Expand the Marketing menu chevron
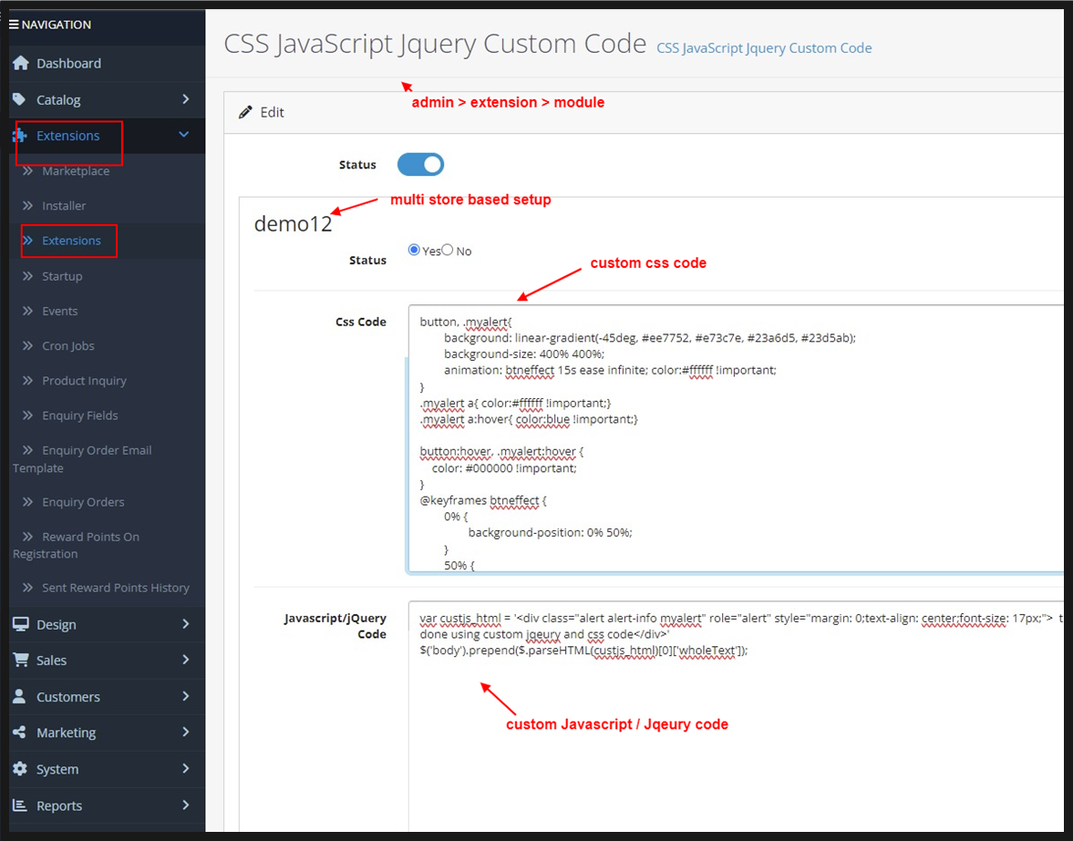Viewport: 1073px width, 841px height. pos(185,732)
